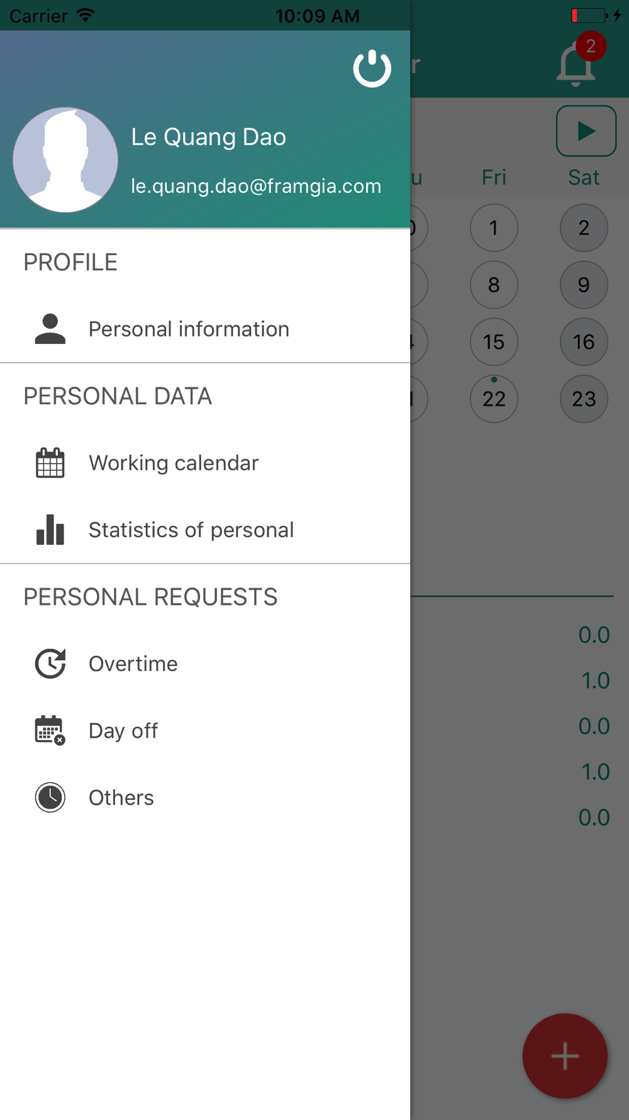This screenshot has height=1120, width=629.
Task: Select the Working calendar grid icon
Action: coord(50,463)
